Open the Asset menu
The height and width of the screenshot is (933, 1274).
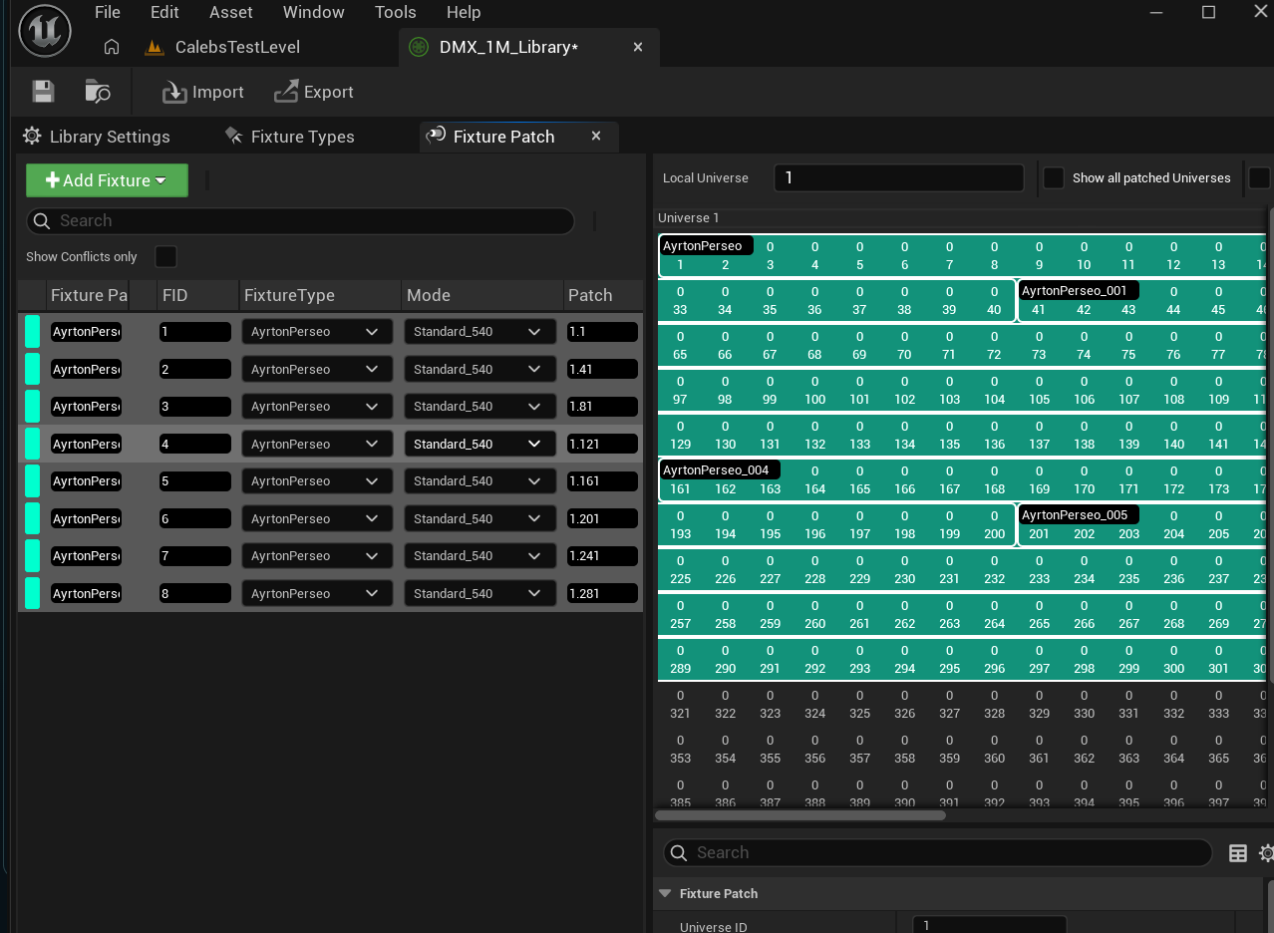click(231, 12)
